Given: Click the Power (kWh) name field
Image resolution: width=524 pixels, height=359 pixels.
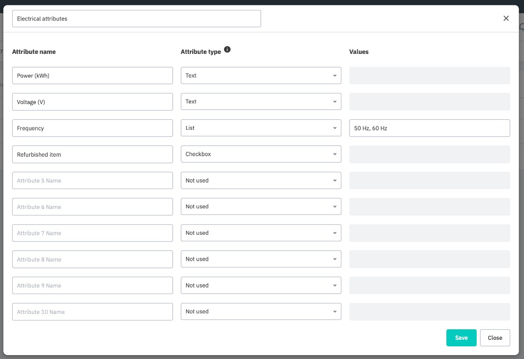Looking at the screenshot, I should coord(92,76).
